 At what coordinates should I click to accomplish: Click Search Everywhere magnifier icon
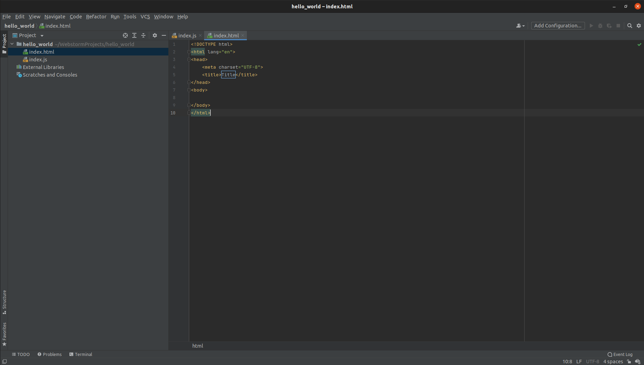(x=629, y=26)
